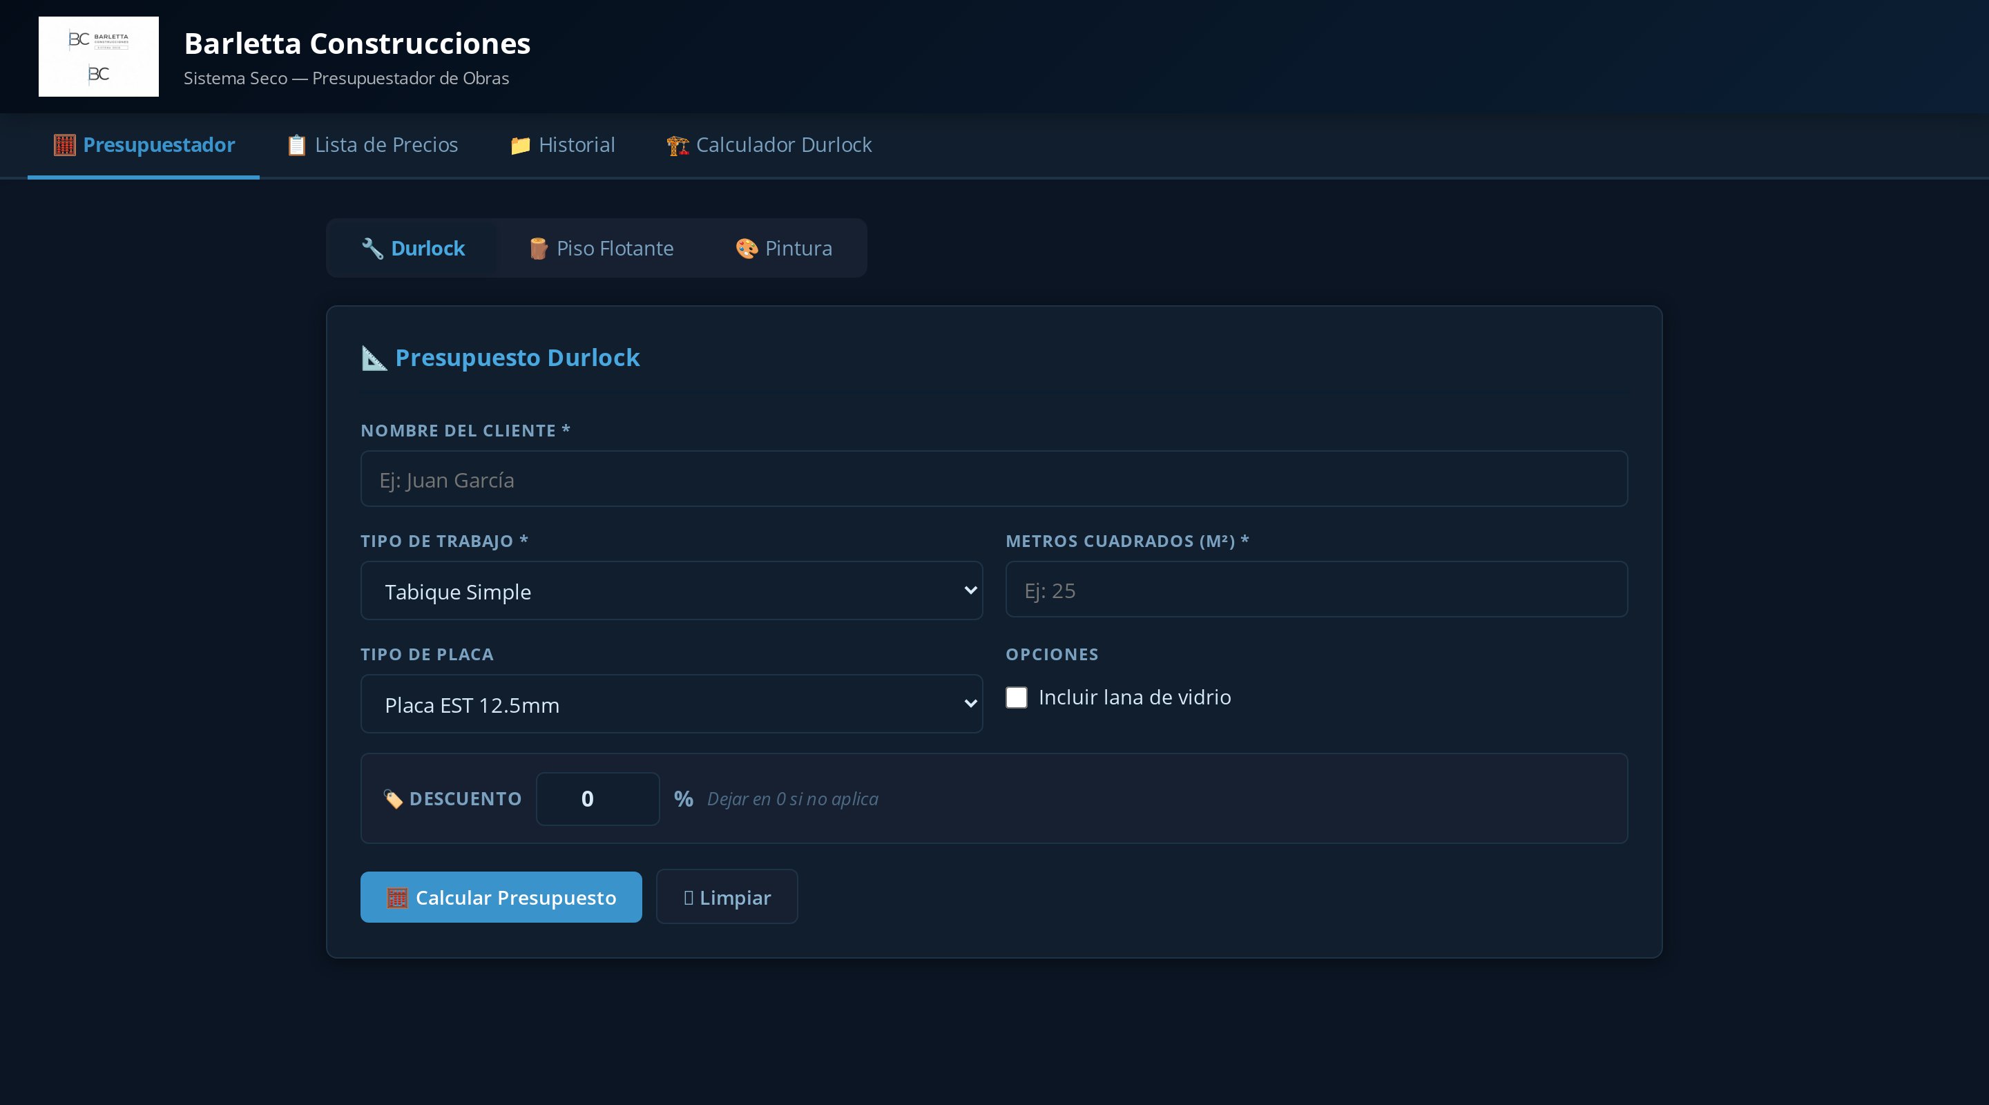The width and height of the screenshot is (1989, 1105).
Task: Click the price tag icon beside Descuento
Action: coord(393,799)
